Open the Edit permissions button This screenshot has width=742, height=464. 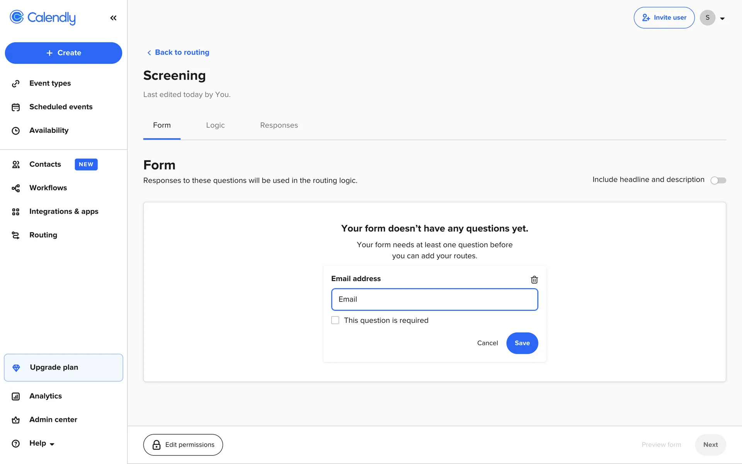(x=183, y=445)
